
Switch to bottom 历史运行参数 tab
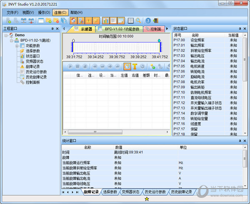tap(155, 192)
